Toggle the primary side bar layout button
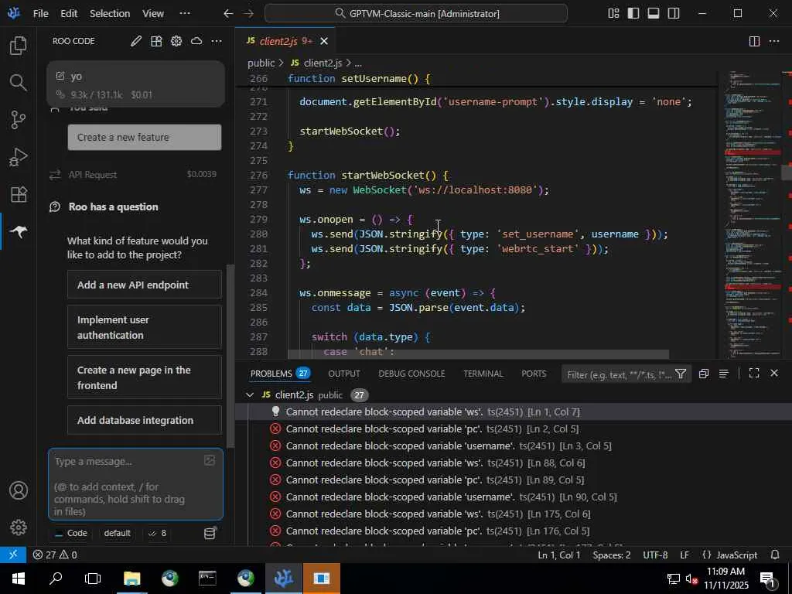 633,13
